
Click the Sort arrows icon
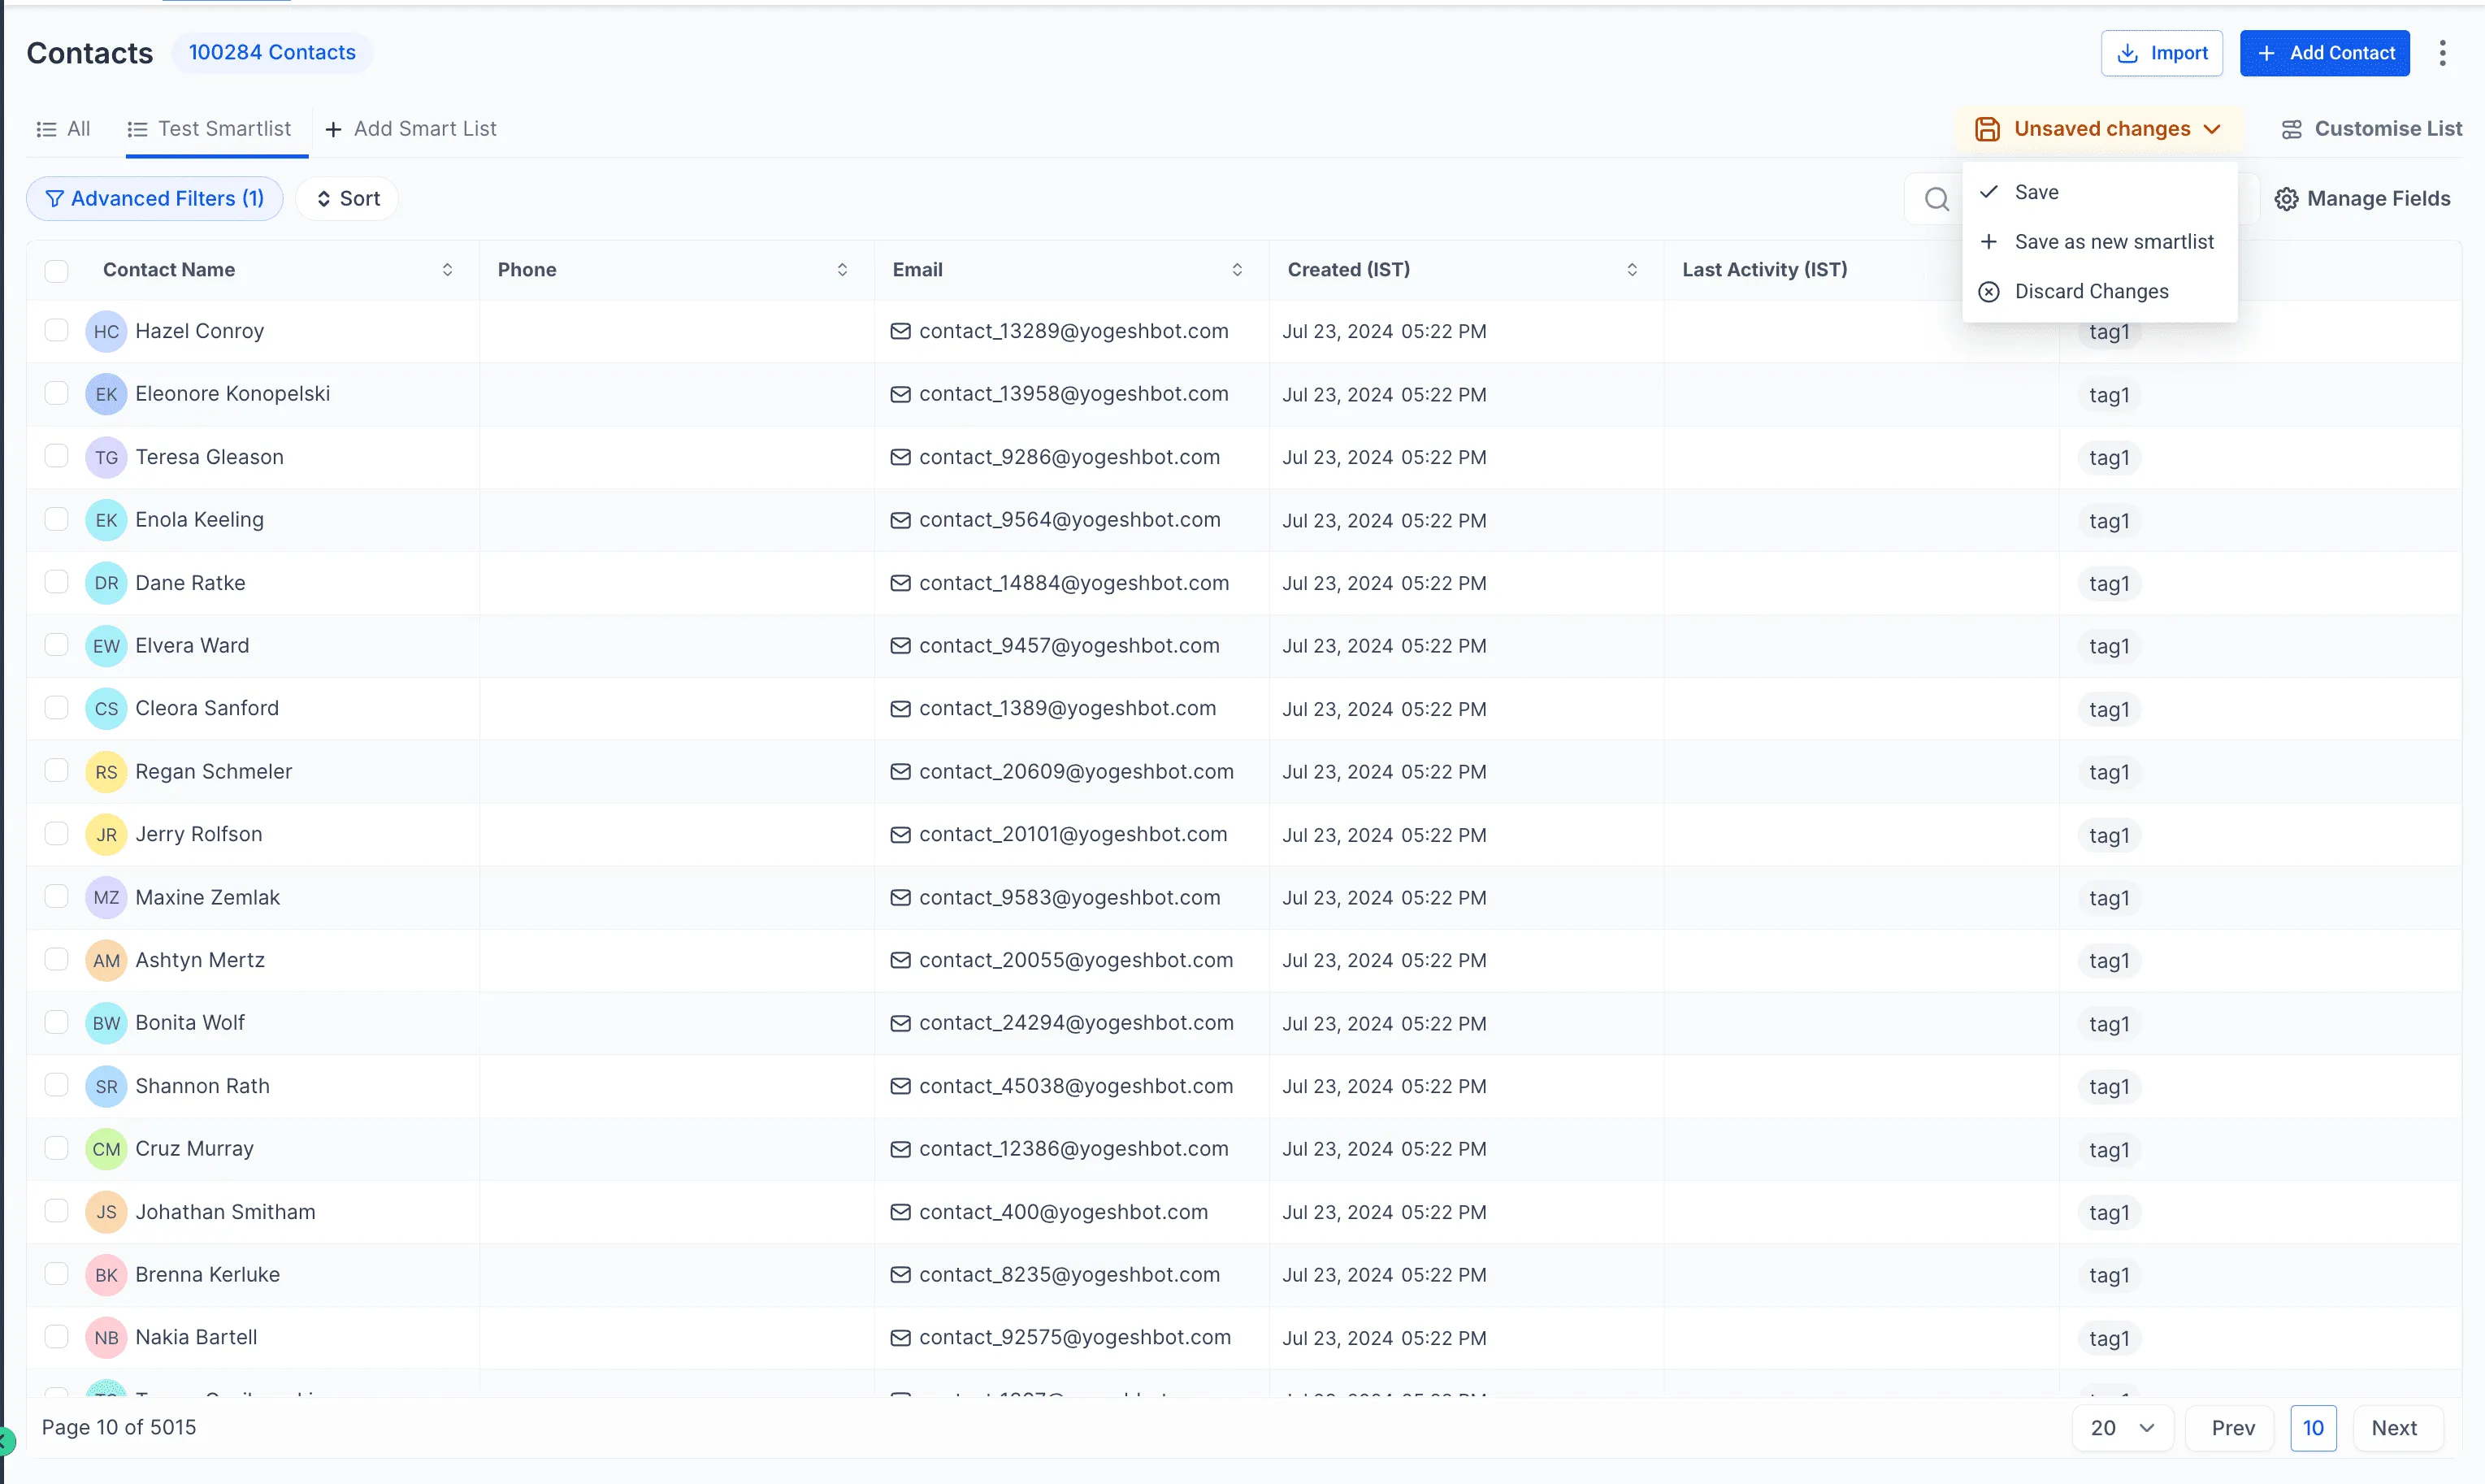tap(325, 198)
